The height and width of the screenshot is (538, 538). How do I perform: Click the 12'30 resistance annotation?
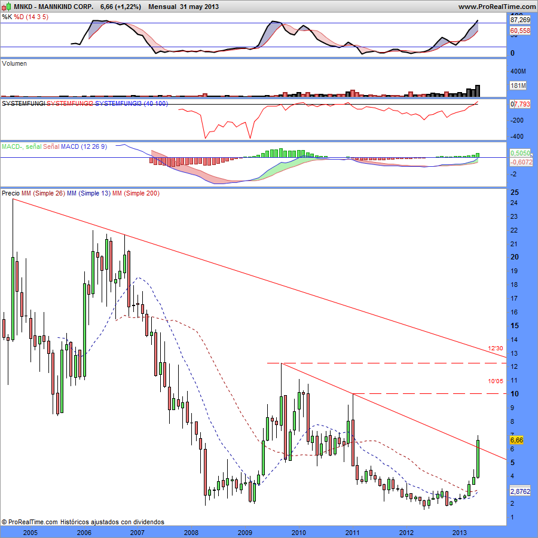pos(496,349)
